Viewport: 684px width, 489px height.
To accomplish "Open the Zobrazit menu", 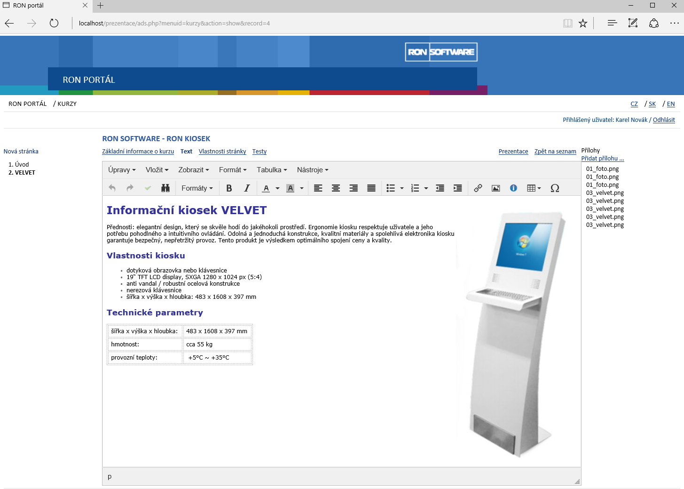I will [194, 170].
